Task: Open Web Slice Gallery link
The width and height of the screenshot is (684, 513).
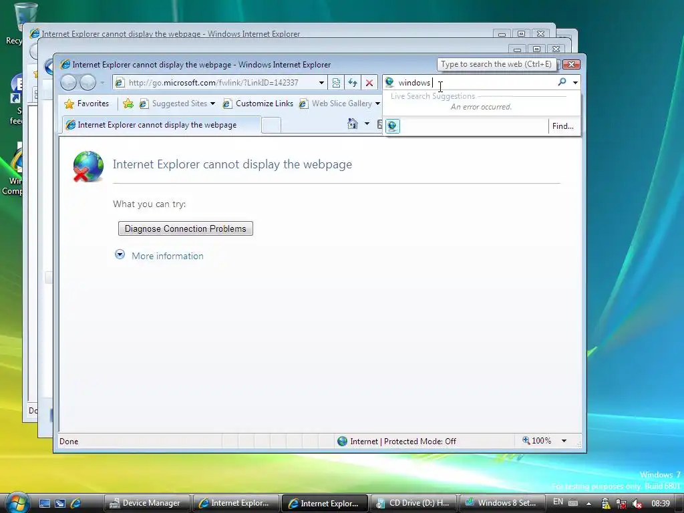Action: 335,104
